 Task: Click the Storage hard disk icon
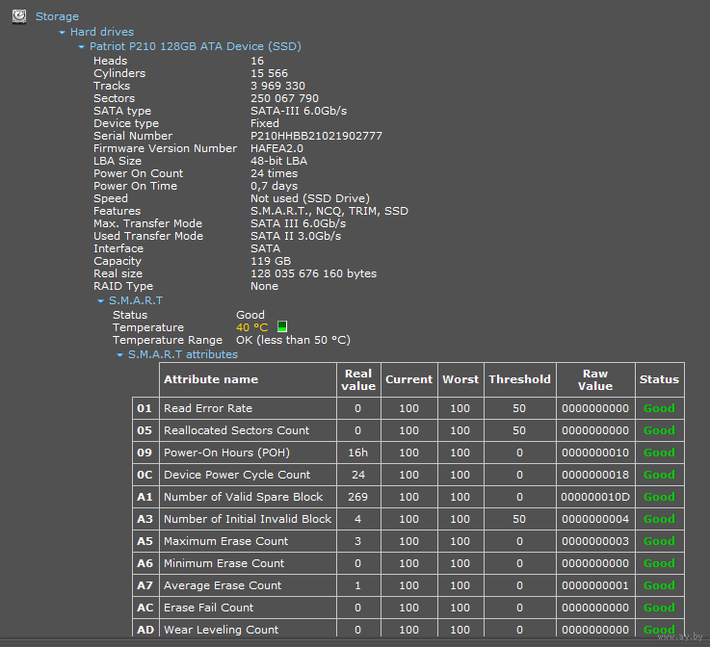tap(19, 15)
